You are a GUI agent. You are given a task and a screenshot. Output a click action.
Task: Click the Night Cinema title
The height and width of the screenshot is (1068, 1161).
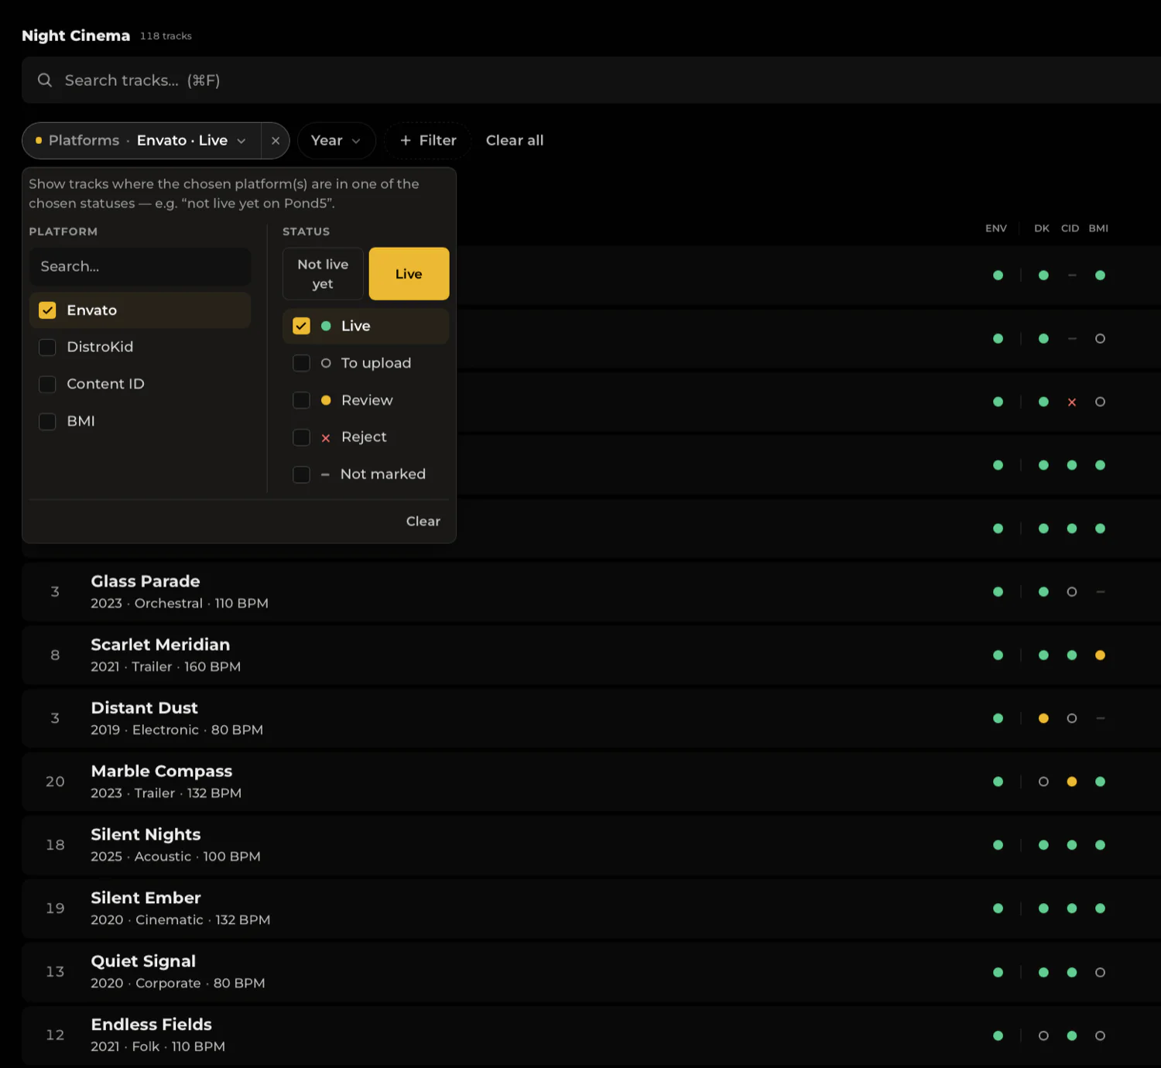(76, 36)
